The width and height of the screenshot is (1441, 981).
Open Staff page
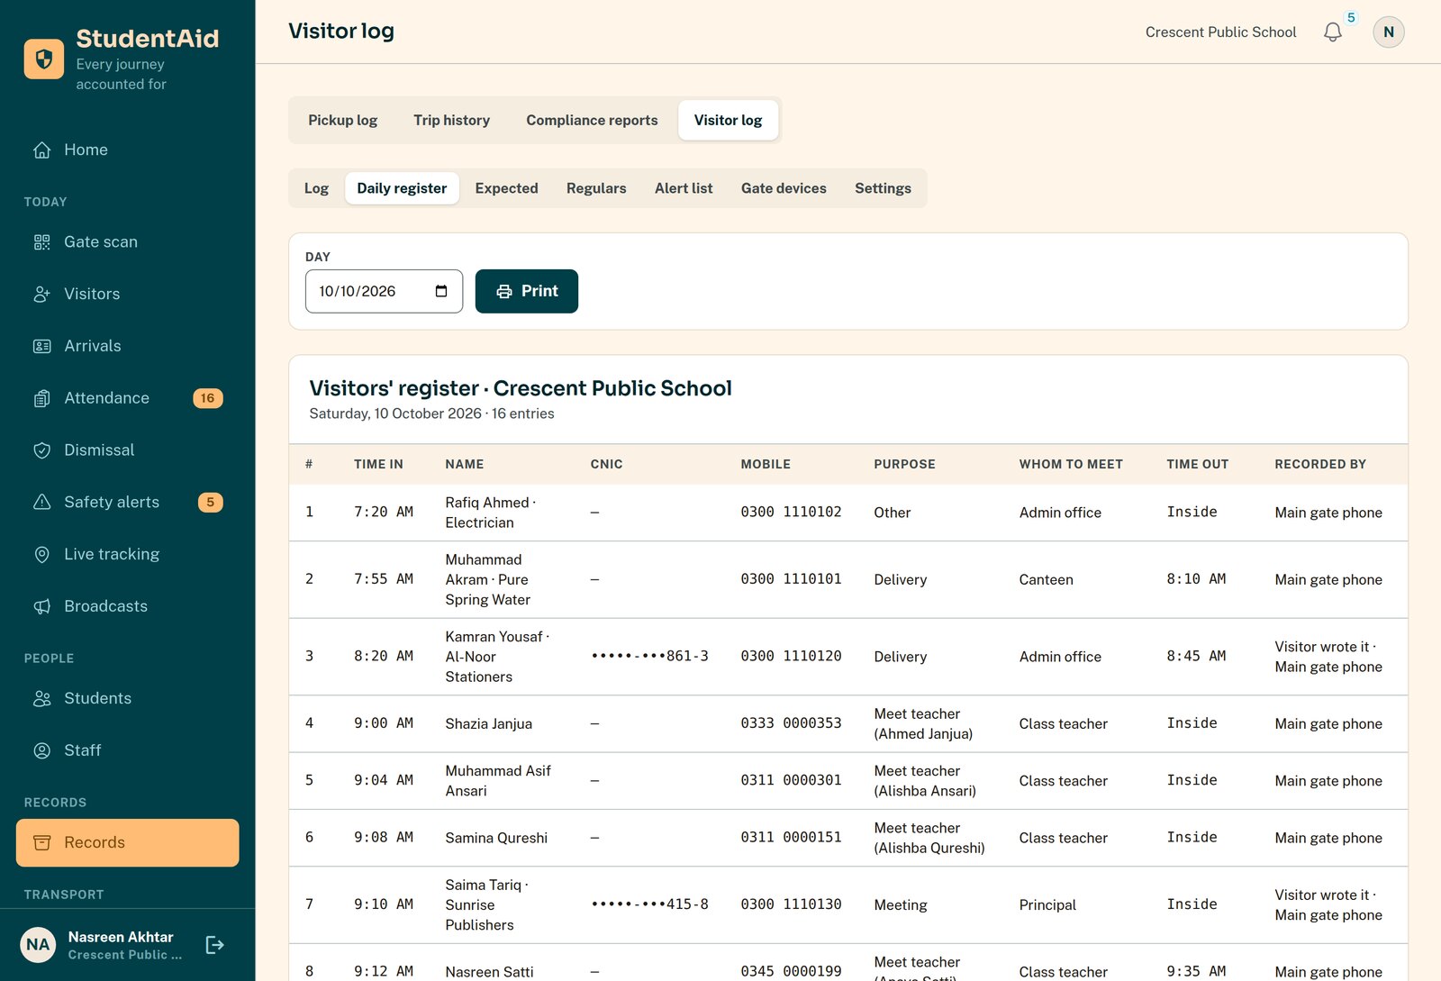(127, 750)
